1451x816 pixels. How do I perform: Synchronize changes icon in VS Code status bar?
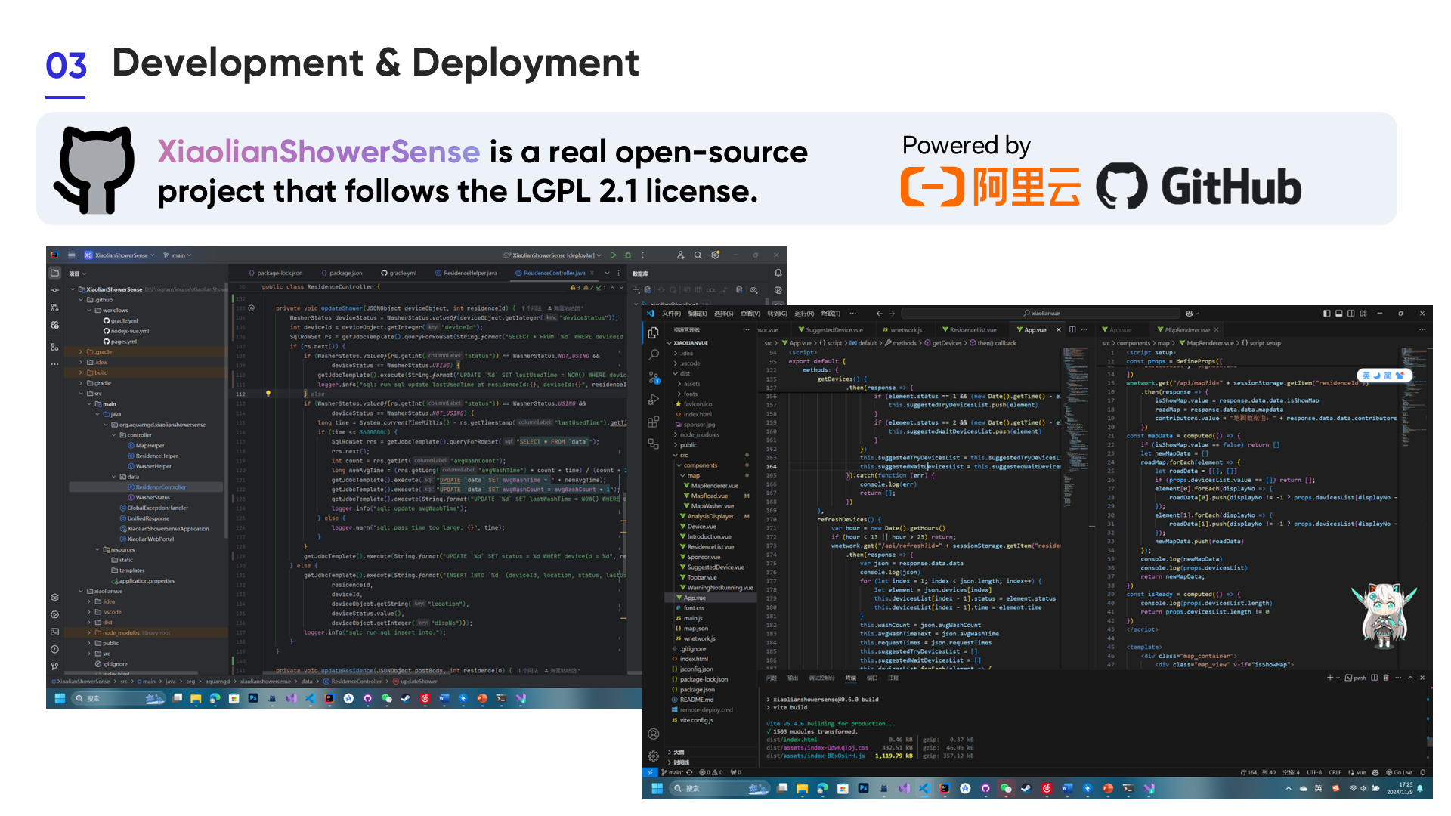tap(689, 772)
